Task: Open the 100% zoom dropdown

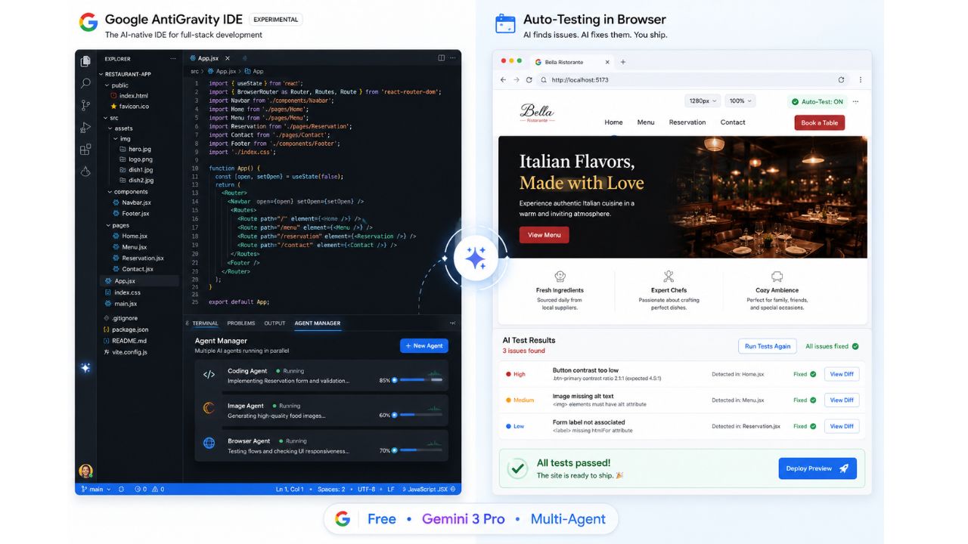Action: coord(740,101)
